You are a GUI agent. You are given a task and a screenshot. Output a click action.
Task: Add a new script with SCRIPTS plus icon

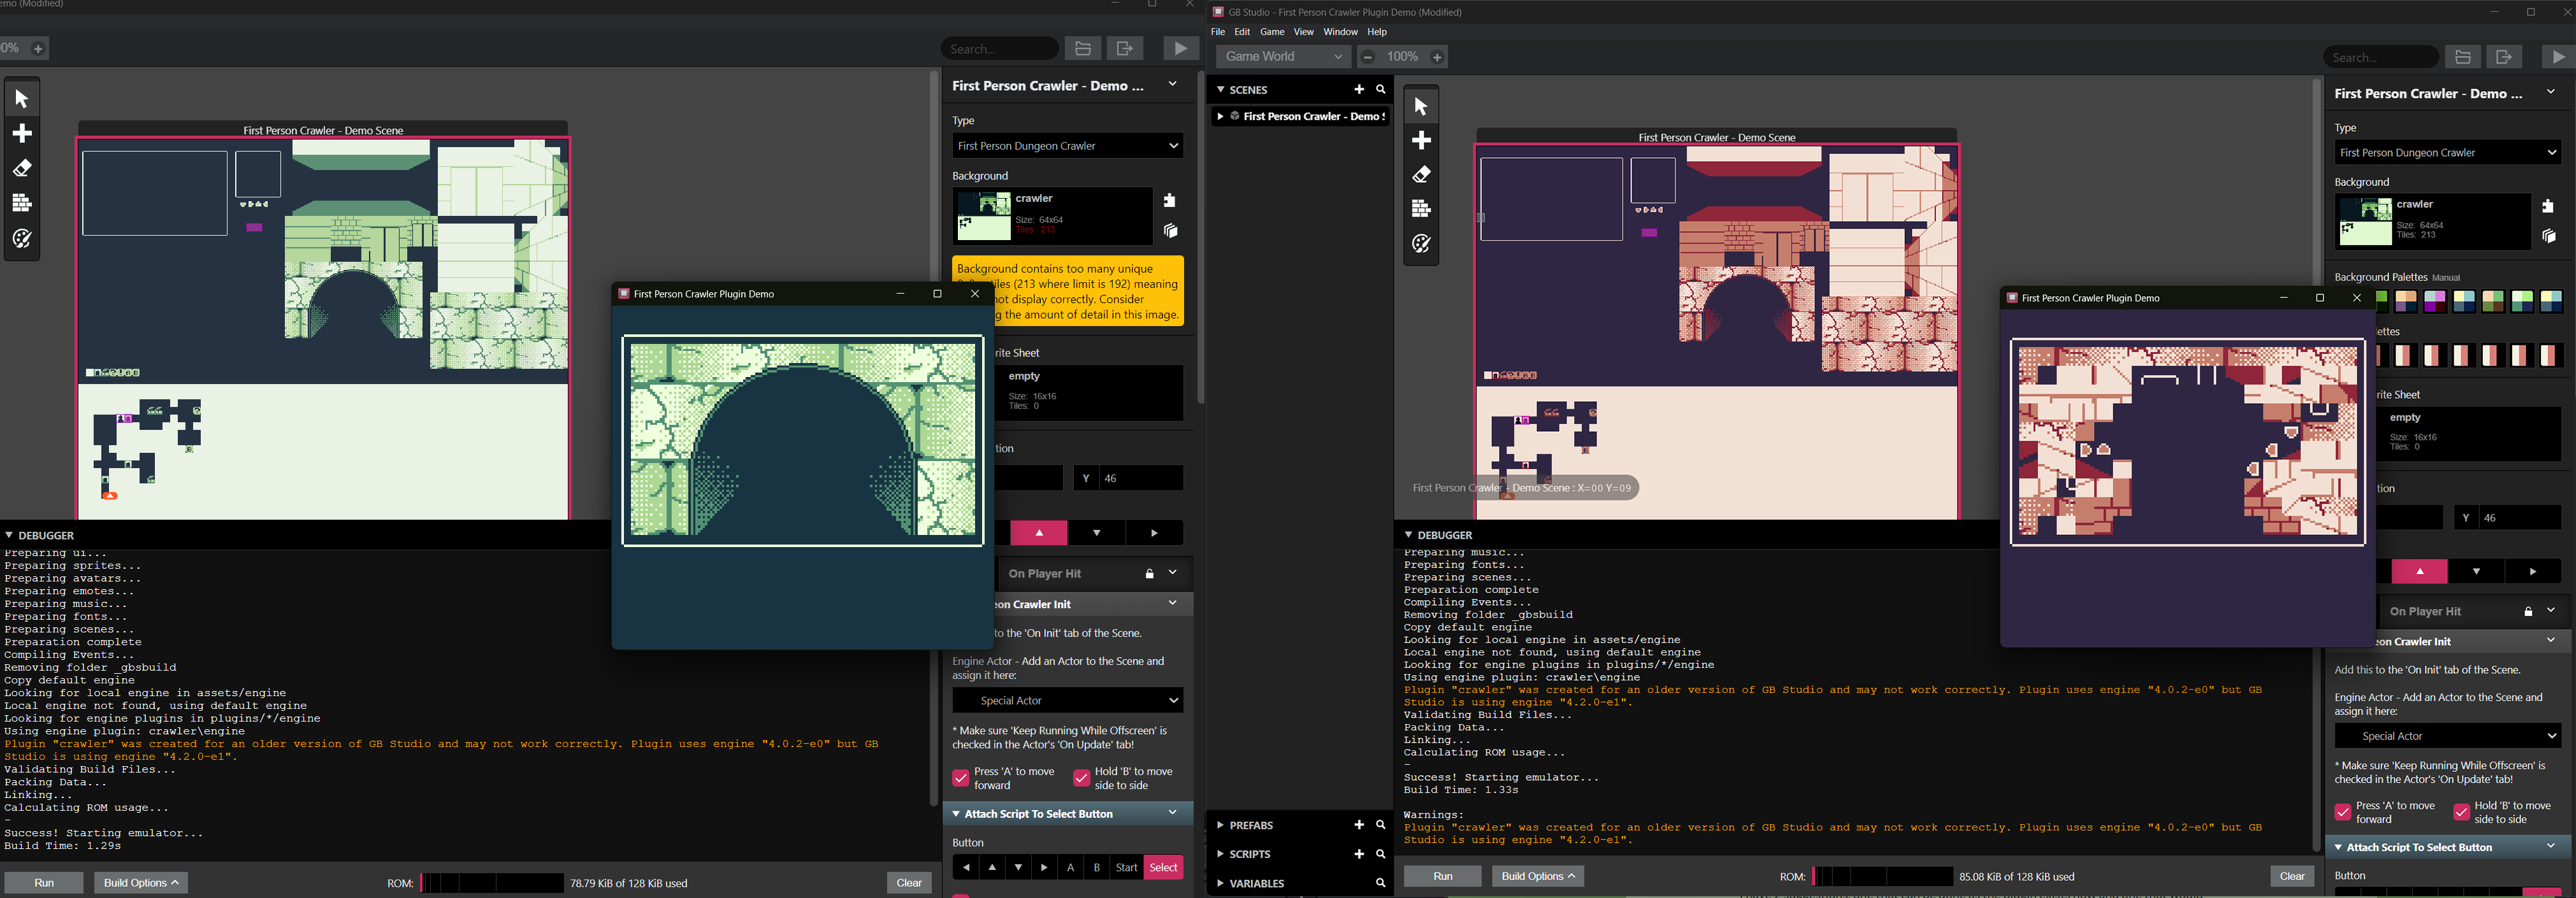[1358, 854]
